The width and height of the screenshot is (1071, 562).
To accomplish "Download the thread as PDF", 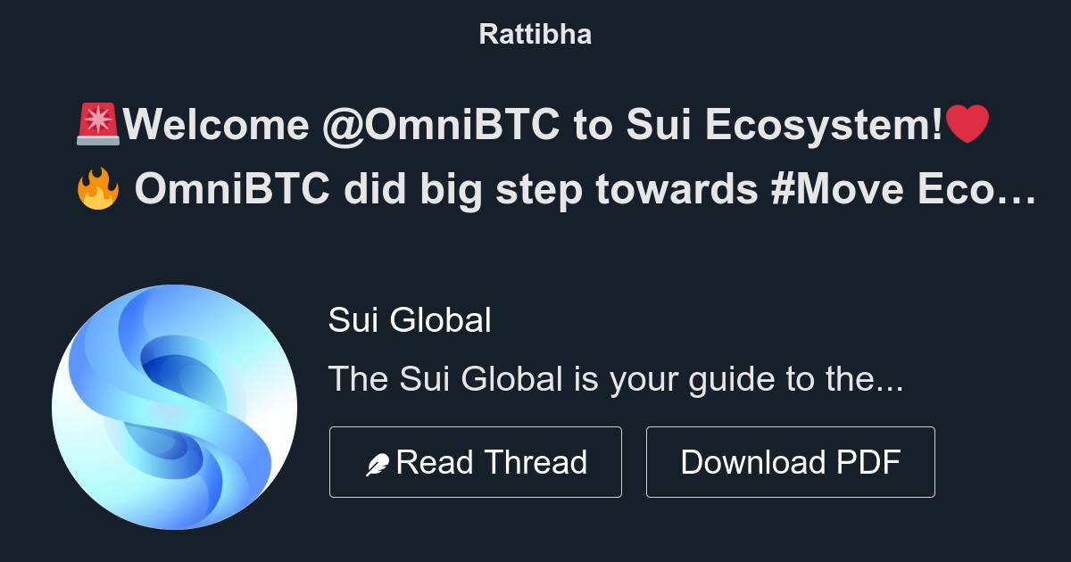I will click(x=791, y=461).
